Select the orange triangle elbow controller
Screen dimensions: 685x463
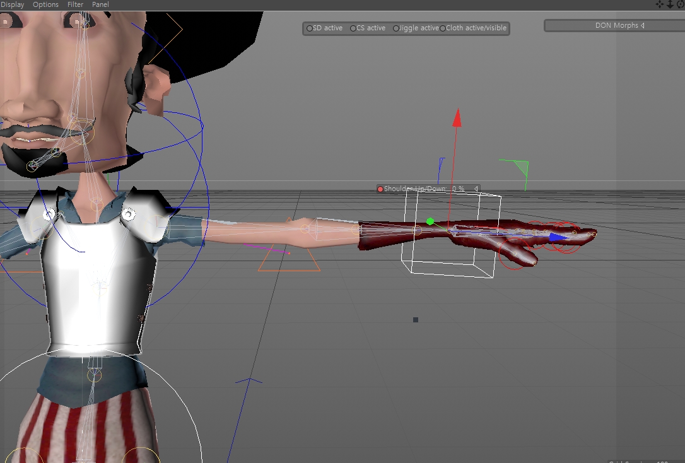click(290, 259)
